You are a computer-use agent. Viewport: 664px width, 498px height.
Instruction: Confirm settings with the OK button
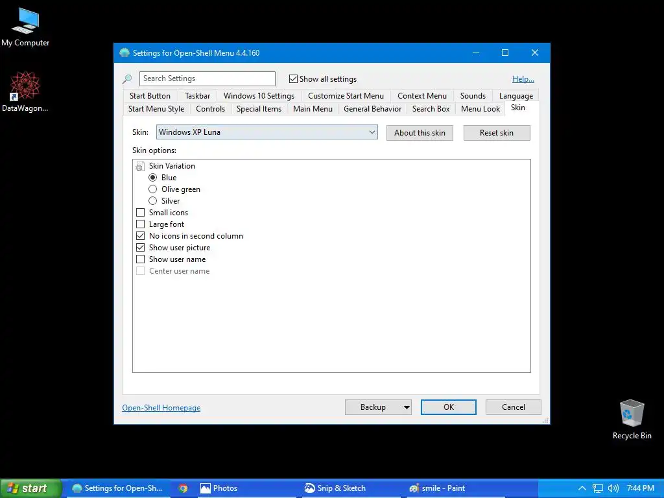[x=449, y=407]
